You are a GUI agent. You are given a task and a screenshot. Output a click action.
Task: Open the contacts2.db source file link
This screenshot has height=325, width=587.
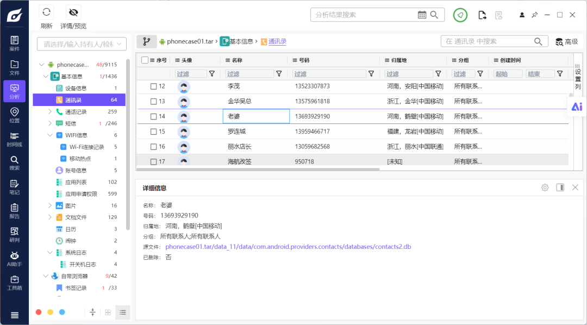point(288,247)
